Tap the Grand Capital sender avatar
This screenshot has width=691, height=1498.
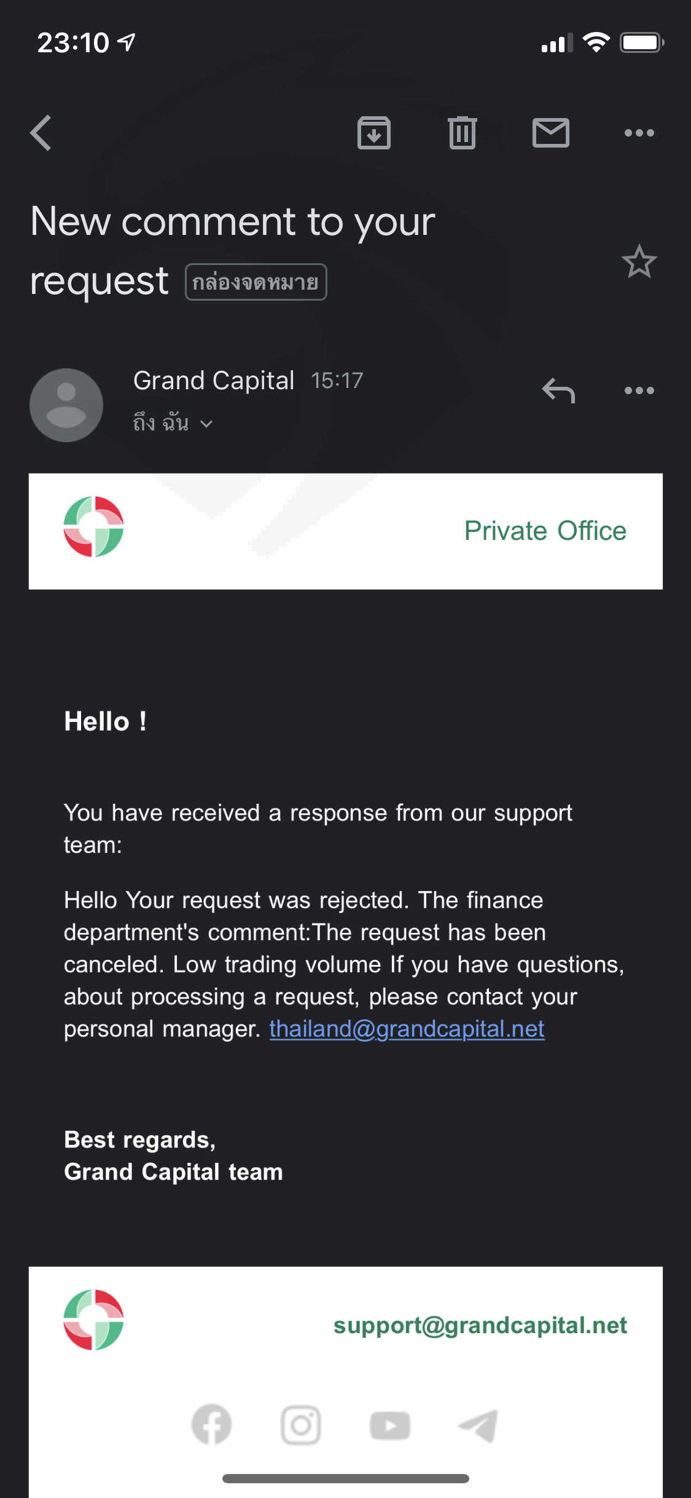click(x=66, y=405)
